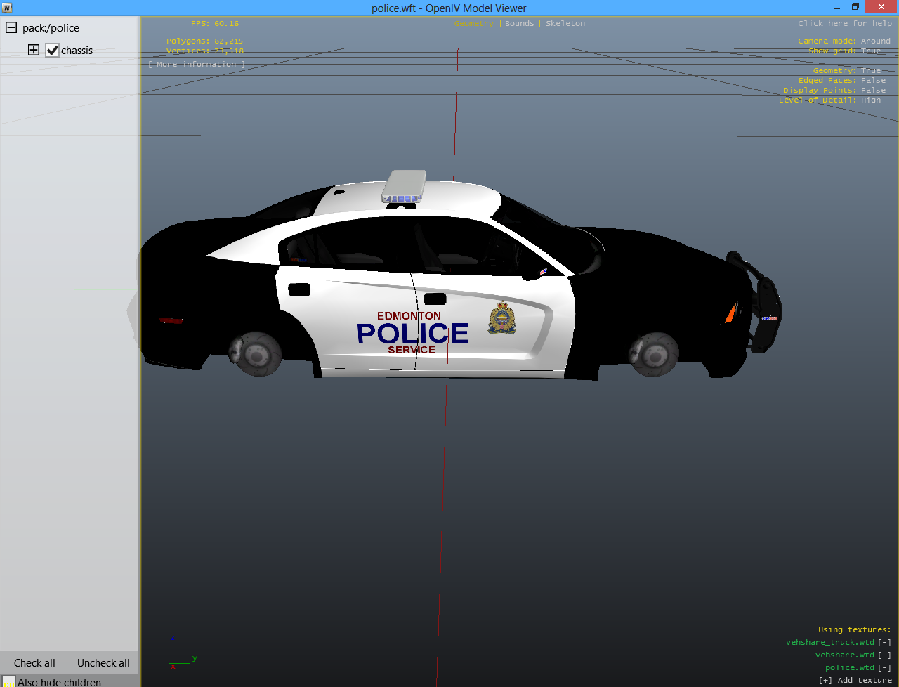Image resolution: width=899 pixels, height=687 pixels.
Task: Remove the police.wtd texture with [-]
Action: point(885,667)
